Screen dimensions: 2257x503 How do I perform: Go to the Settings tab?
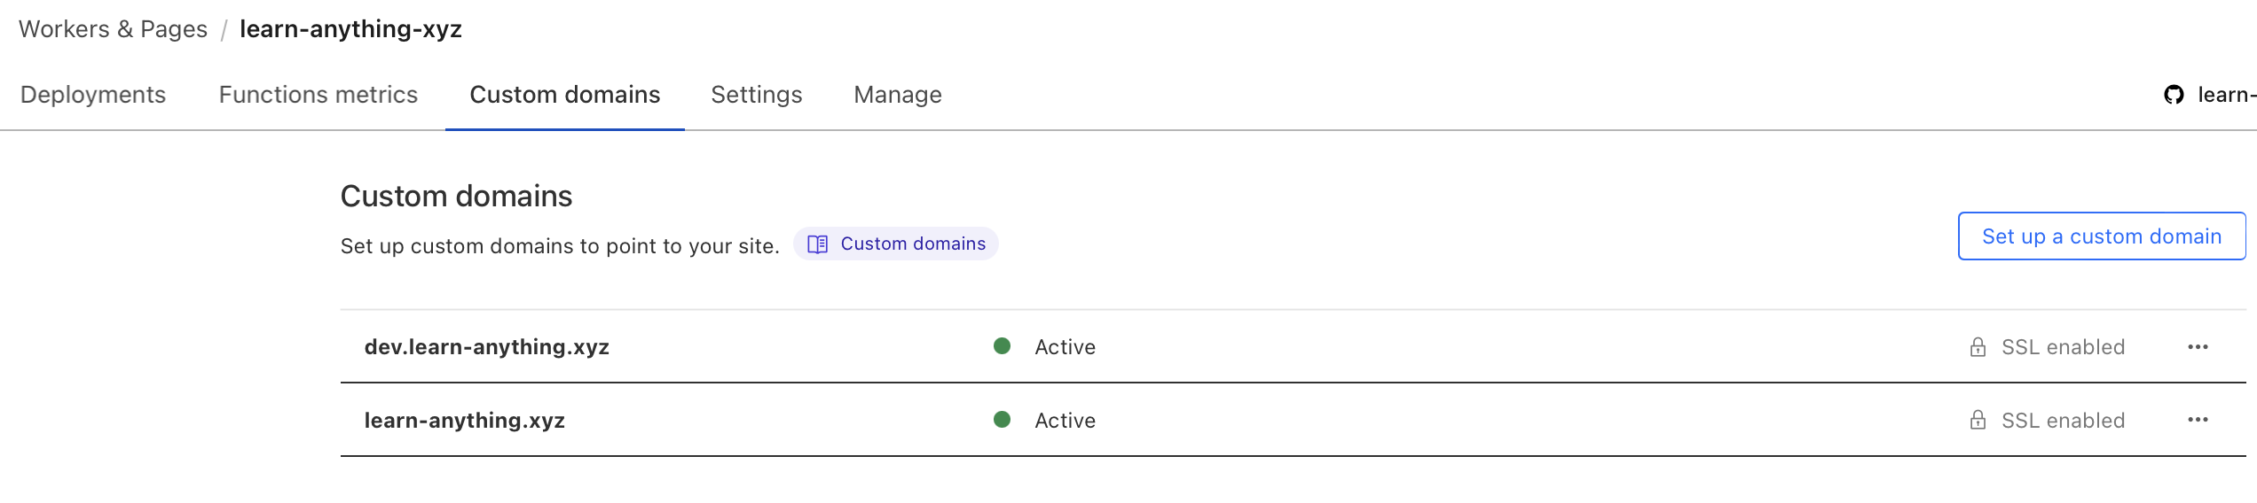(x=756, y=95)
